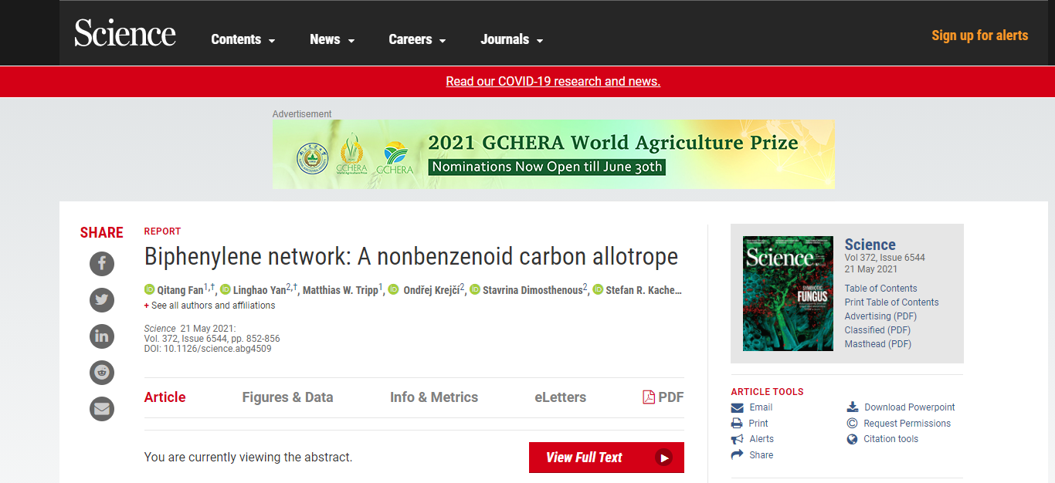Share article on Twitter icon
This screenshot has width=1055, height=483.
click(102, 300)
